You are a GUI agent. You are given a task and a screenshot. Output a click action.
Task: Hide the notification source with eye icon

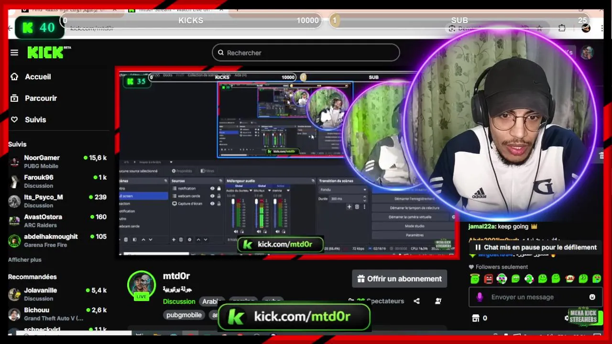click(212, 188)
